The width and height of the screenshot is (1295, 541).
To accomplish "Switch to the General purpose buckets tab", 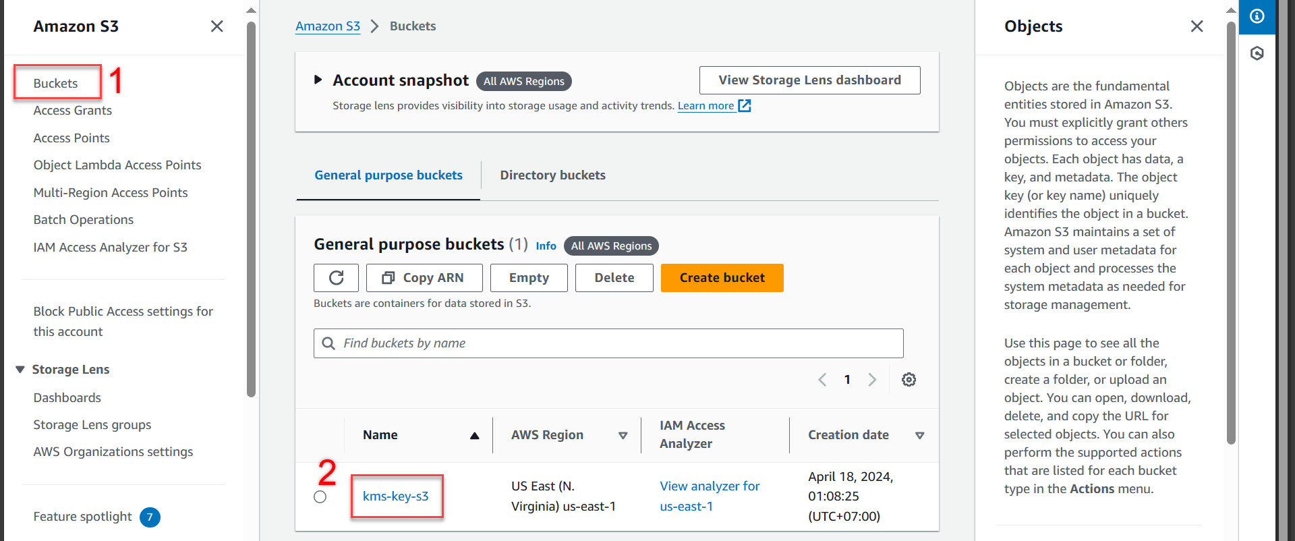I will 388,175.
